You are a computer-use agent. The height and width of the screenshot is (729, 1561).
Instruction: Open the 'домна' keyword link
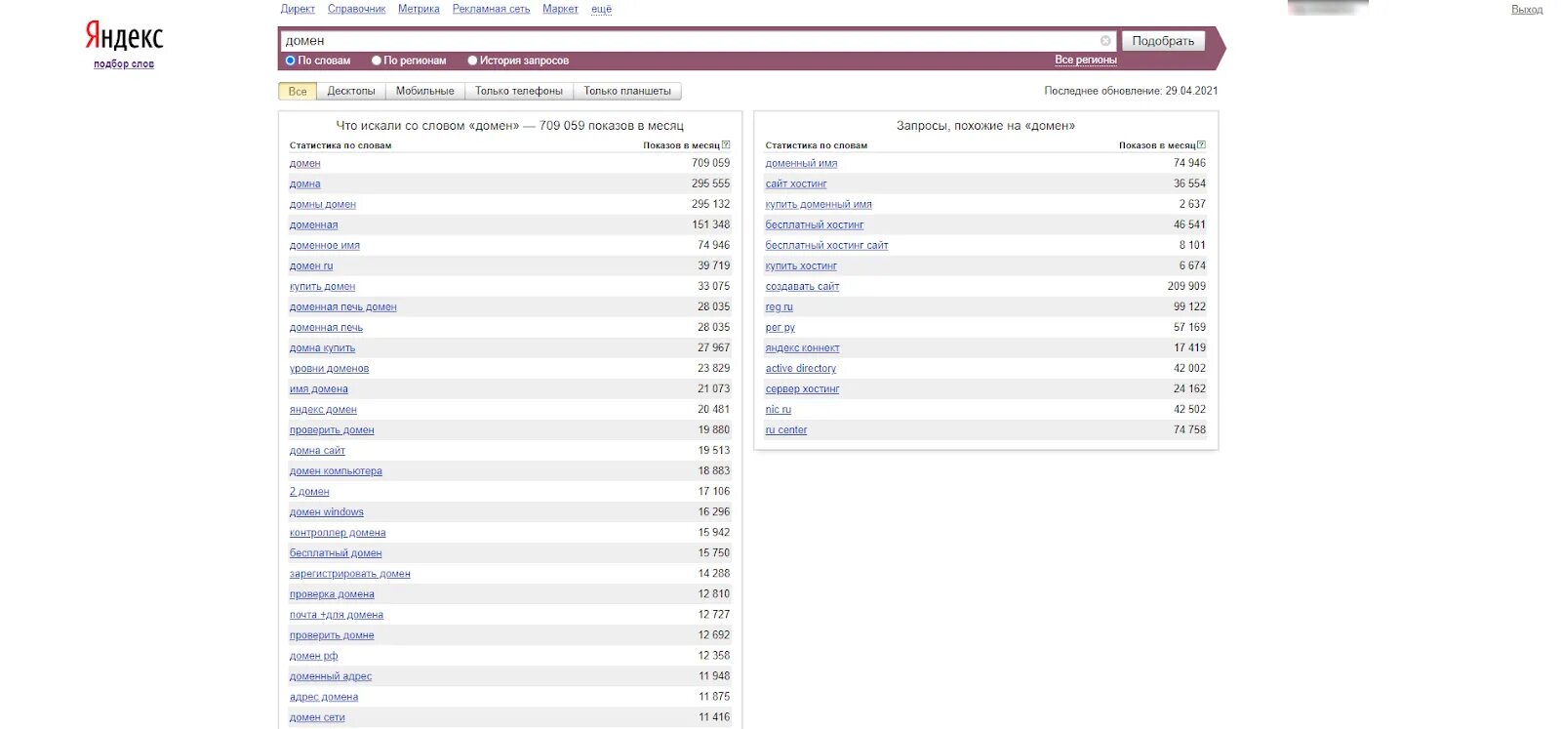pos(304,184)
